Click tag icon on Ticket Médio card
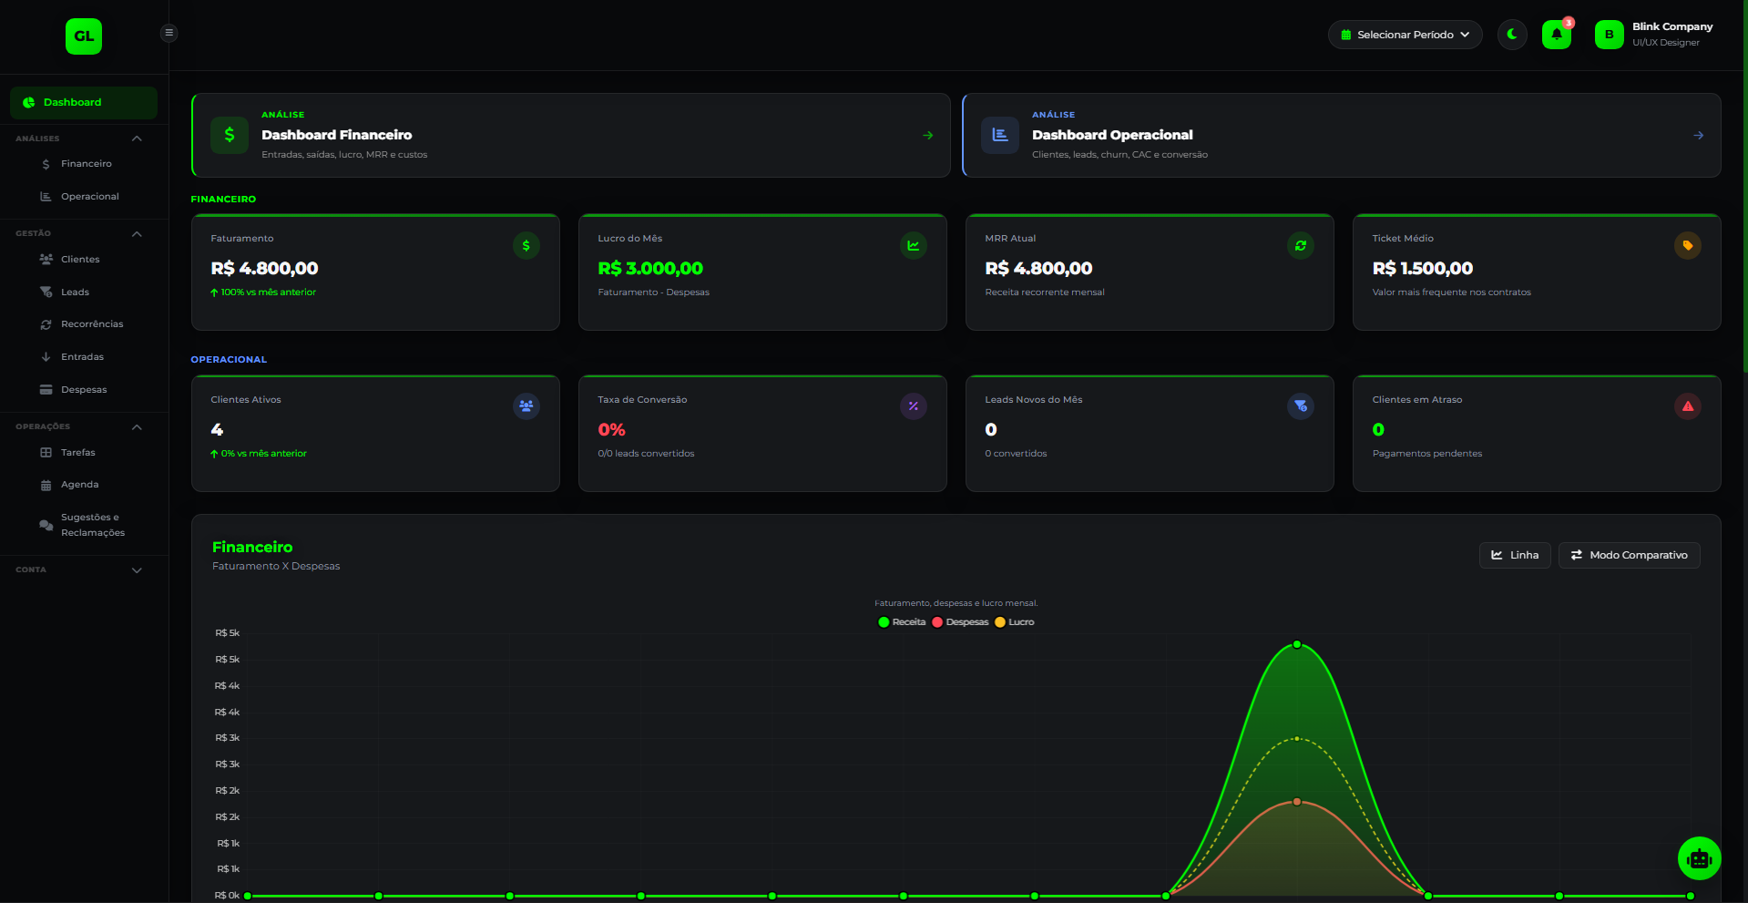 (x=1688, y=245)
